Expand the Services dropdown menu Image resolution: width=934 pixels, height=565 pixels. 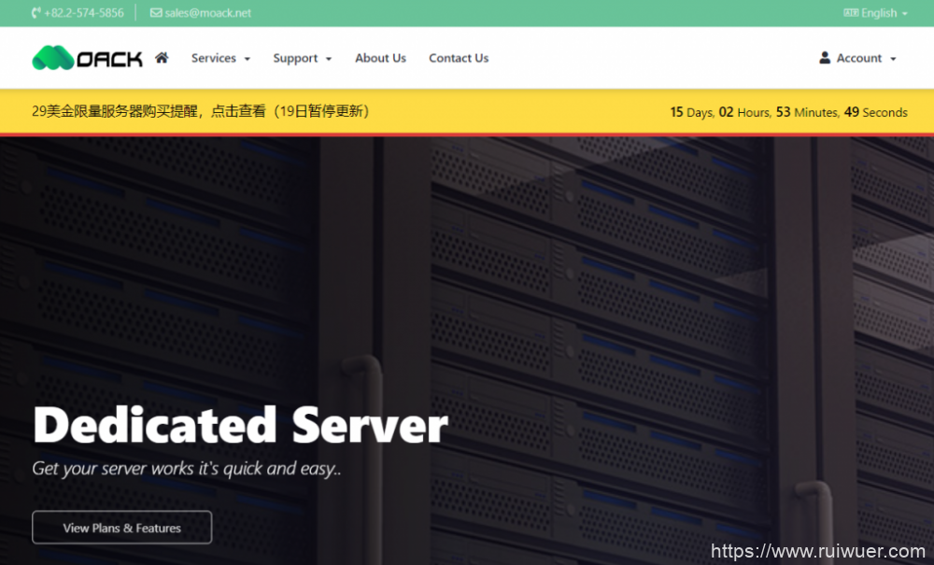[220, 58]
